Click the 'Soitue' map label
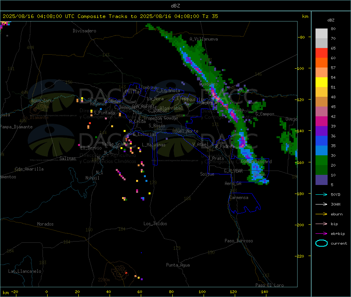 pyautogui.click(x=207, y=174)
